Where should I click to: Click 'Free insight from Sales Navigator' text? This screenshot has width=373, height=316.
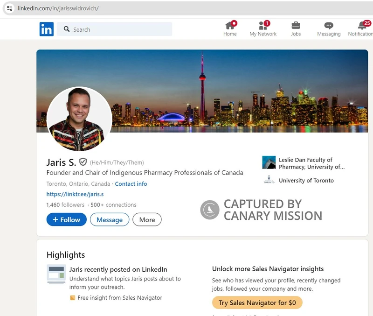[120, 298]
